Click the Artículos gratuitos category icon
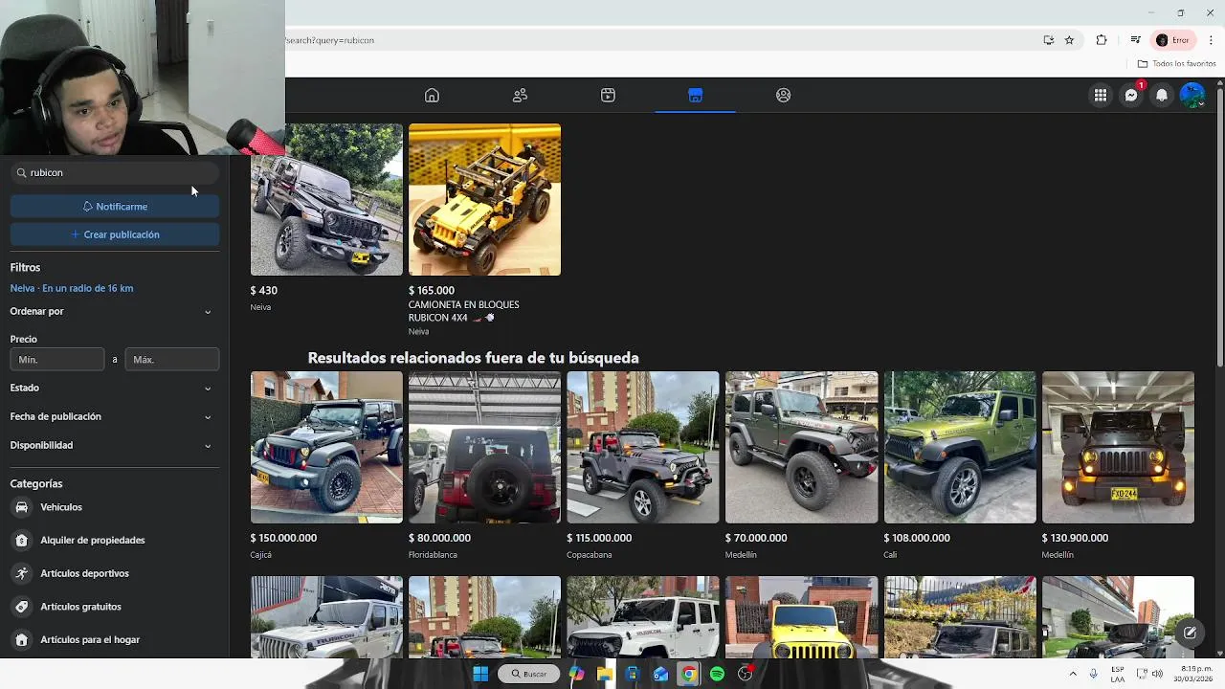The height and width of the screenshot is (689, 1225). click(21, 607)
